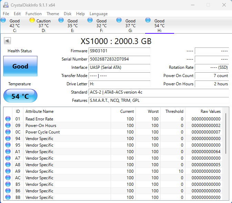Click the Read Error Rate status orb
Viewport: 232px width, 203px height.
pyautogui.click(x=8, y=119)
